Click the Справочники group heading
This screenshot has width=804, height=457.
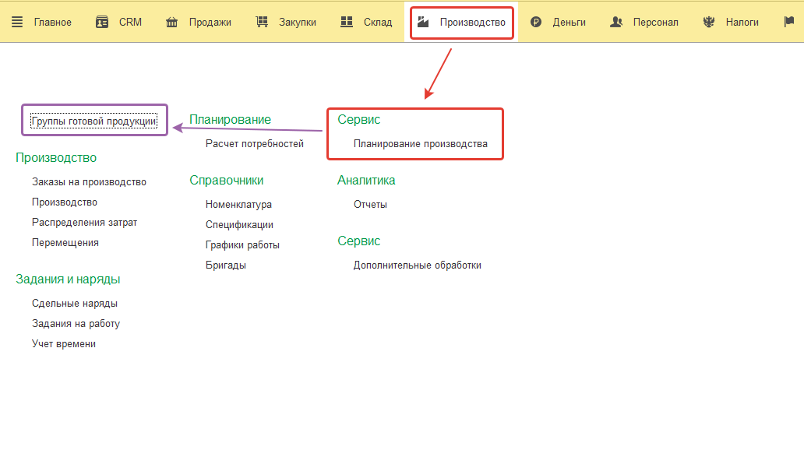(x=227, y=181)
